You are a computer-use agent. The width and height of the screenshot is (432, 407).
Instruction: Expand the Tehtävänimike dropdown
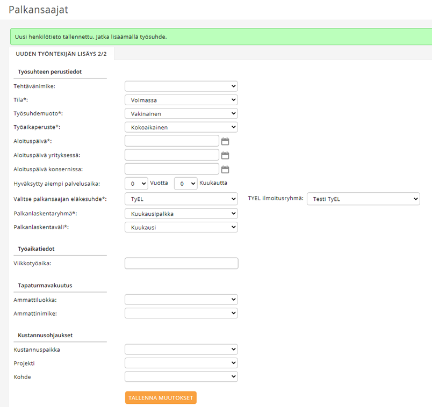tap(181, 86)
